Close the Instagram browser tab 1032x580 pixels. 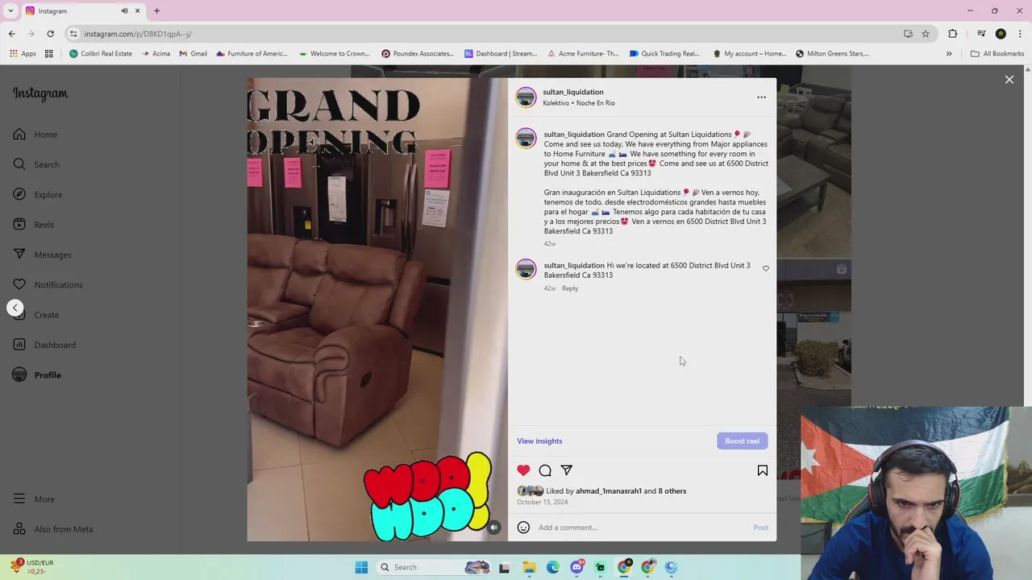point(137,11)
